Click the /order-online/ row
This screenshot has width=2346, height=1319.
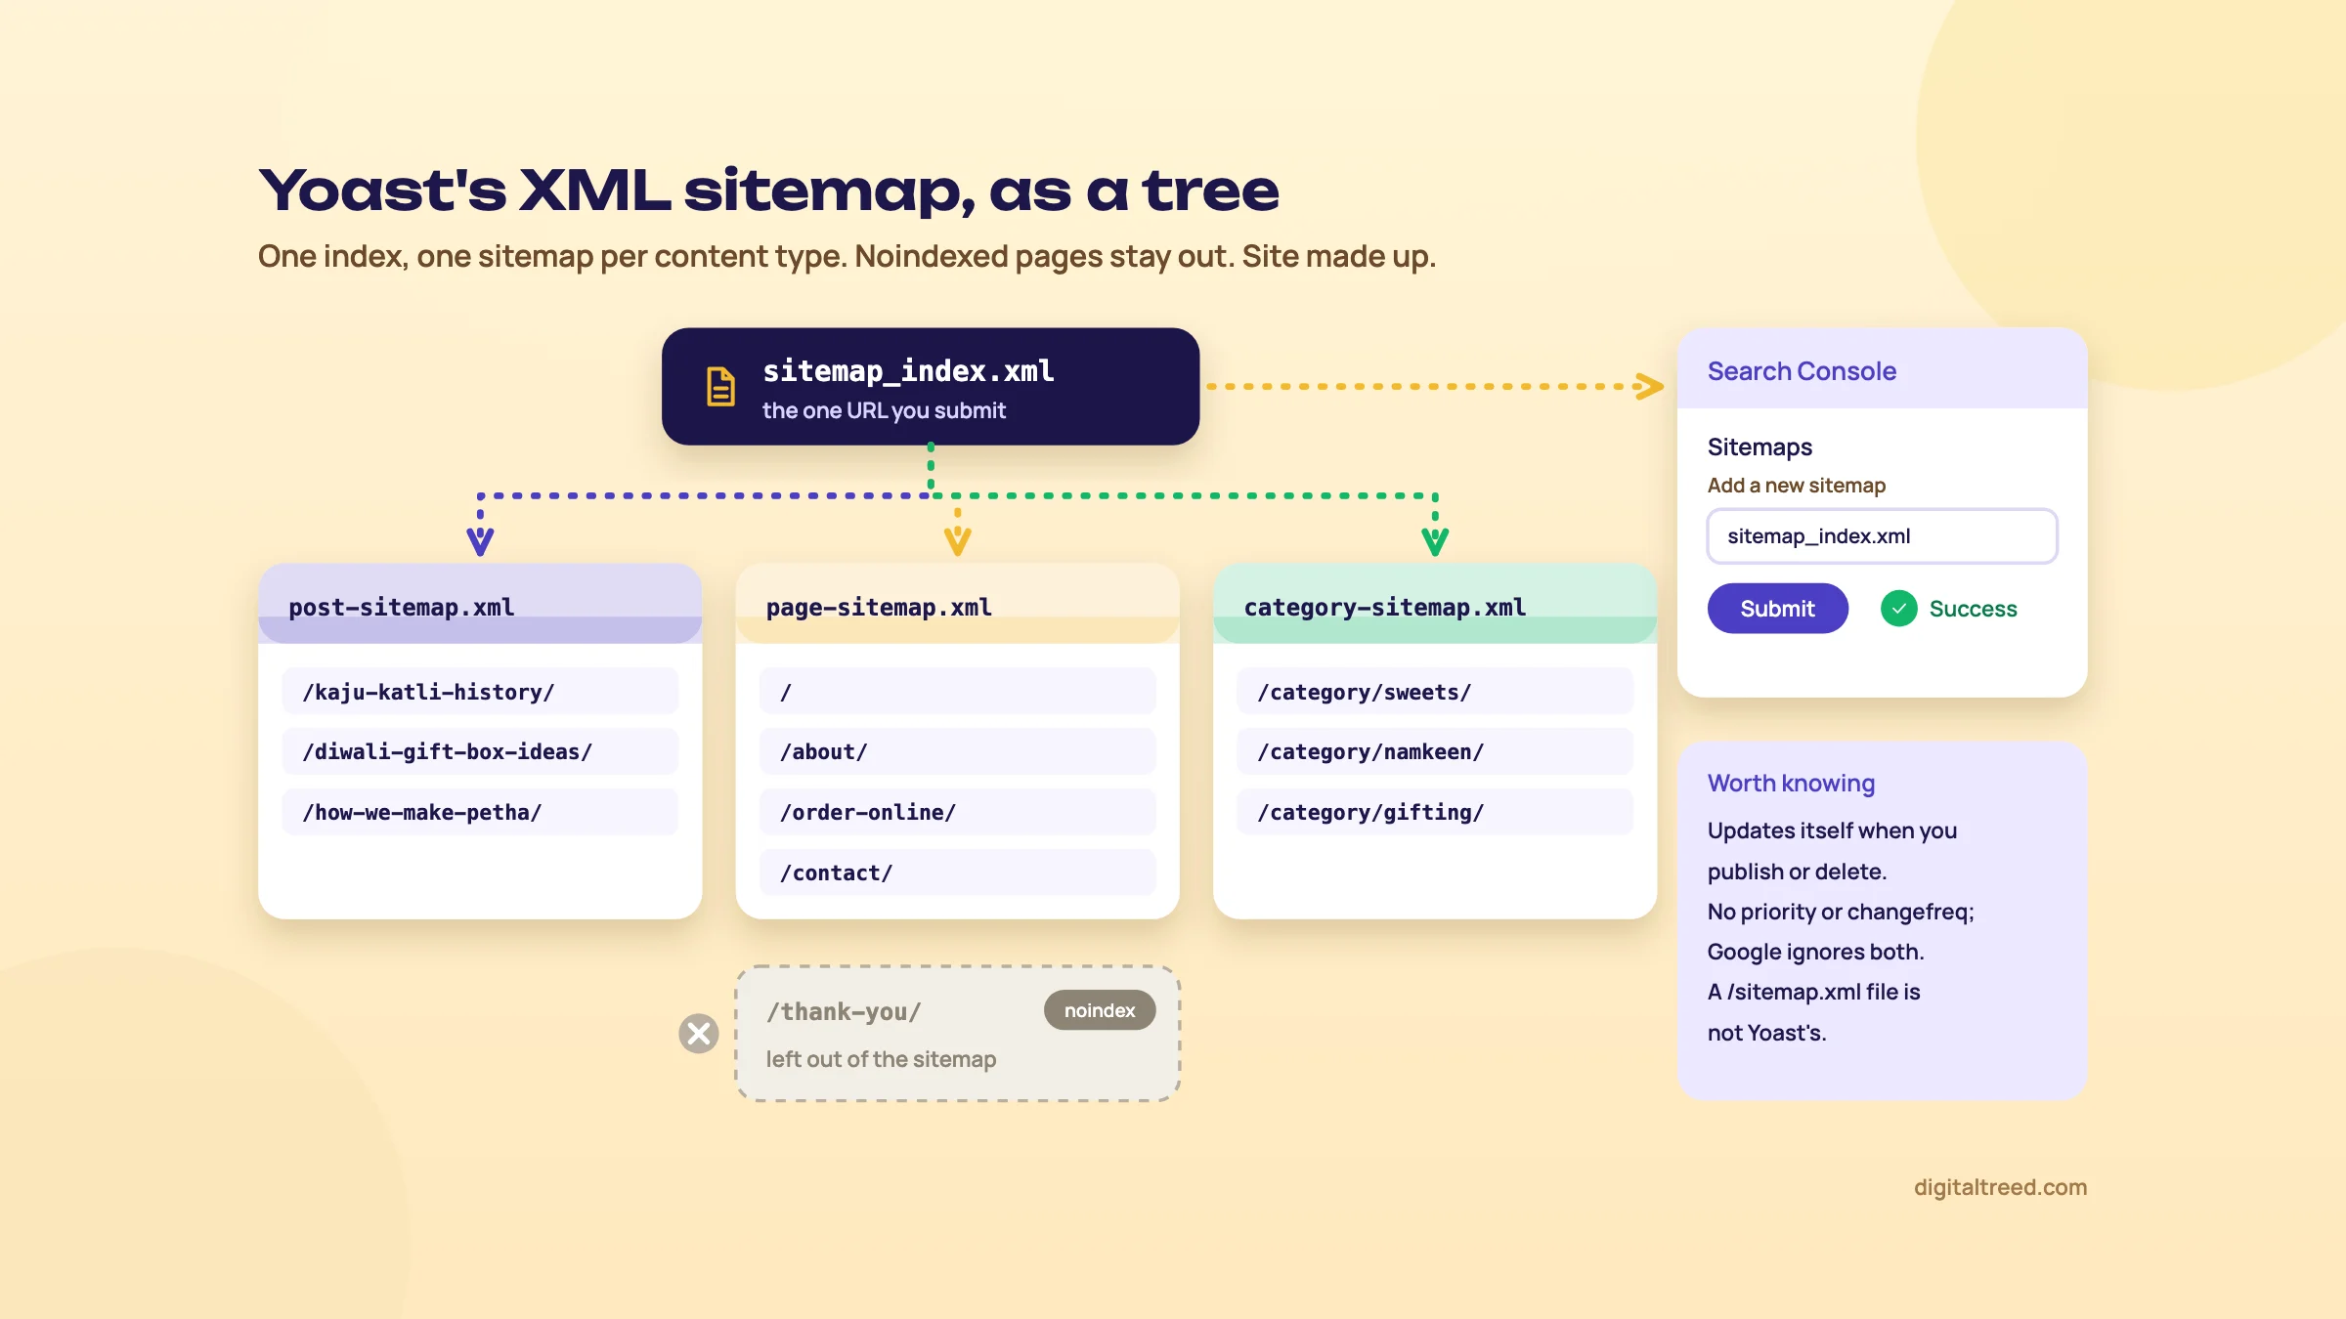pyautogui.click(x=957, y=813)
